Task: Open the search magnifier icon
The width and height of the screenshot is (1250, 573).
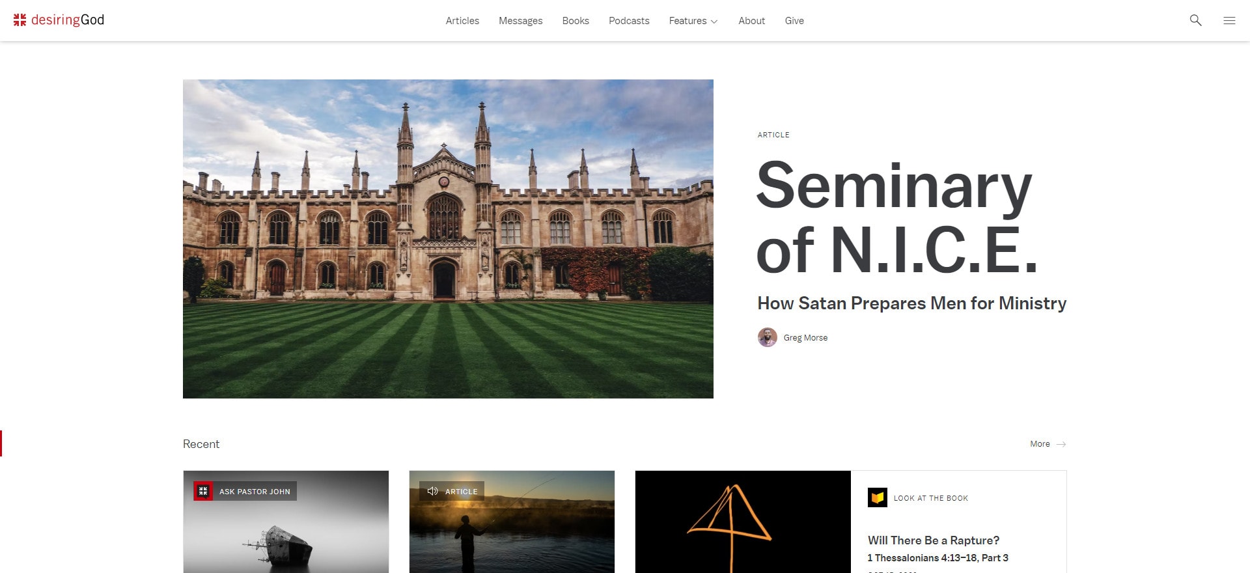Action: point(1195,20)
